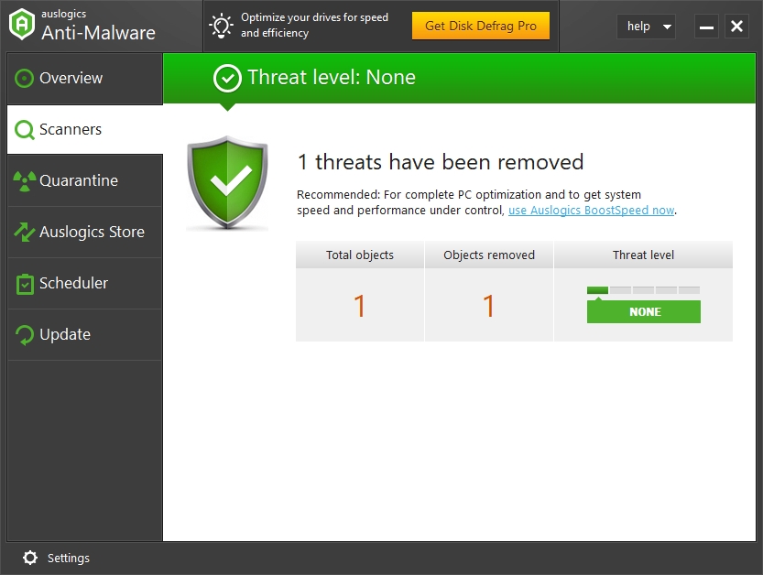This screenshot has height=575, width=763.
Task: Click the lightbulb tip icon
Action: click(x=221, y=26)
